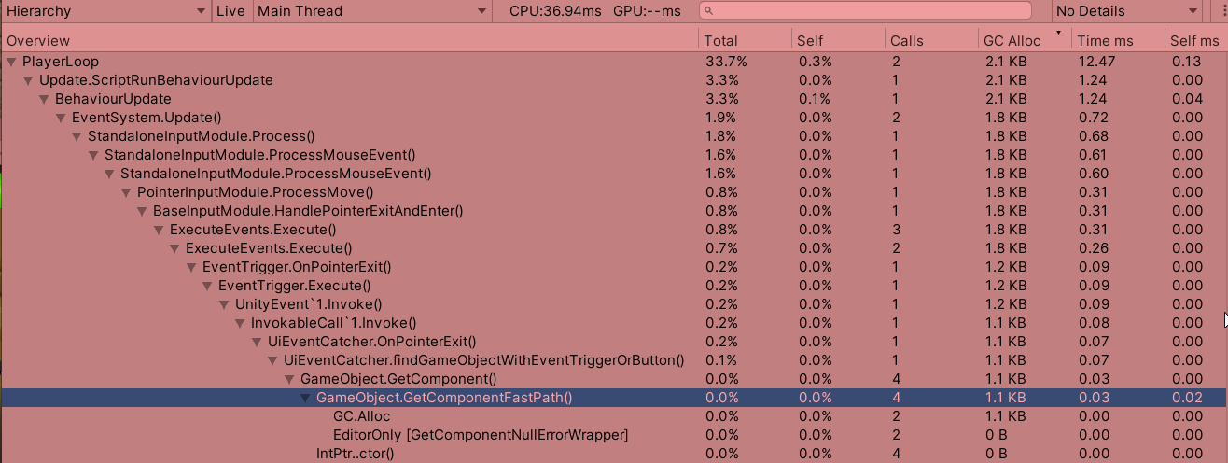The height and width of the screenshot is (463, 1228).
Task: Collapse the EventSystem.Update() node
Action: (61, 118)
